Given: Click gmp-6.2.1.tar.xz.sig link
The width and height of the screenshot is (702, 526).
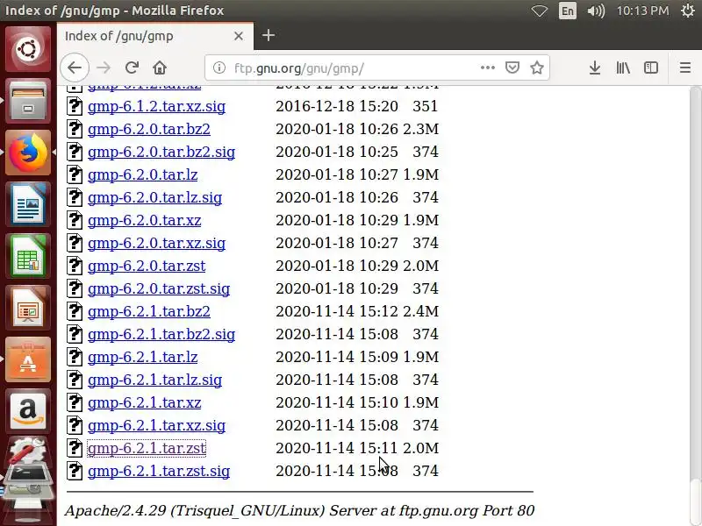Looking at the screenshot, I should pyautogui.click(x=157, y=426).
